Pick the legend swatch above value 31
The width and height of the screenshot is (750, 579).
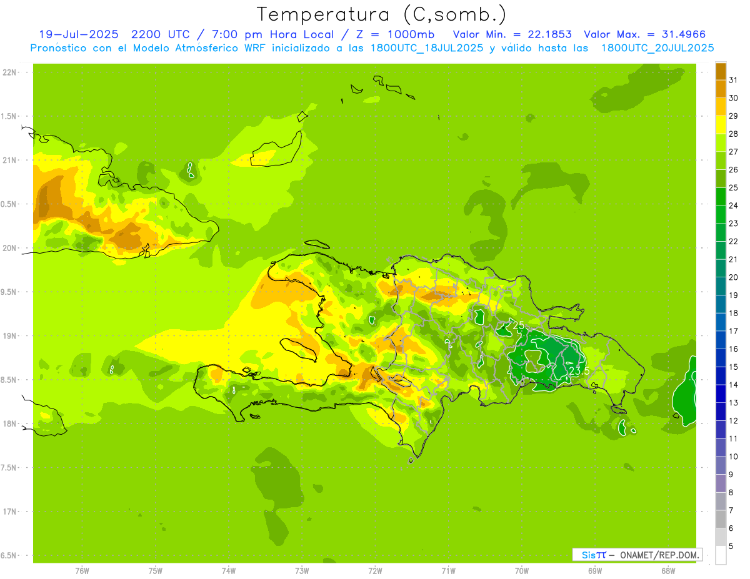click(x=721, y=71)
